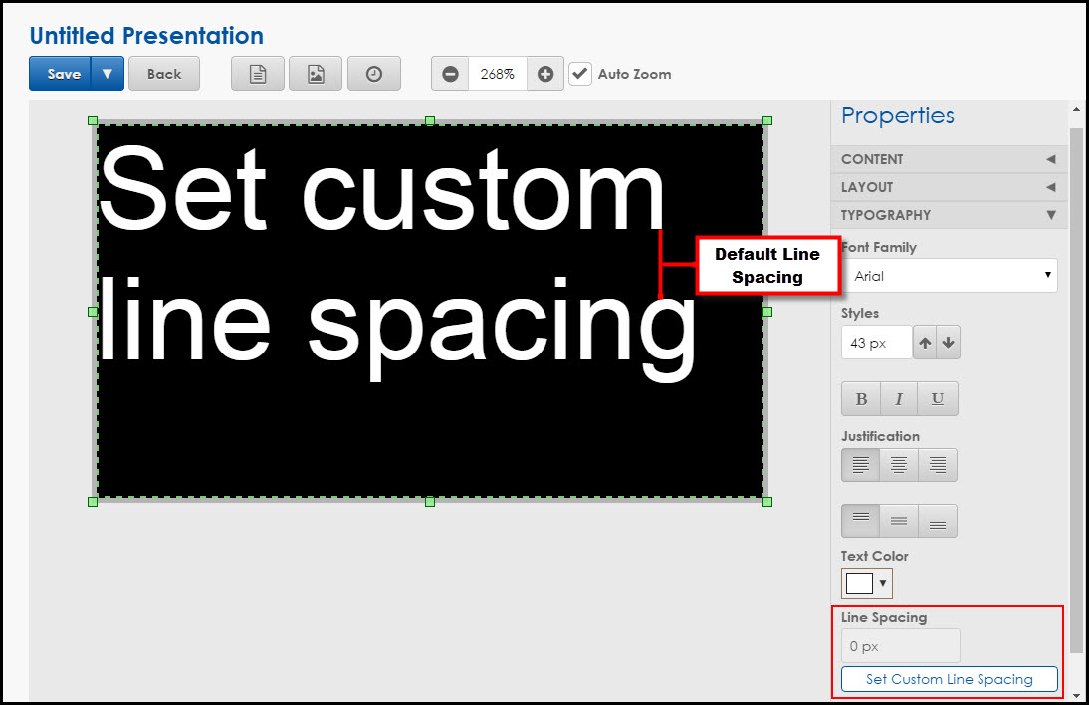Apply center text justification

pos(898,464)
